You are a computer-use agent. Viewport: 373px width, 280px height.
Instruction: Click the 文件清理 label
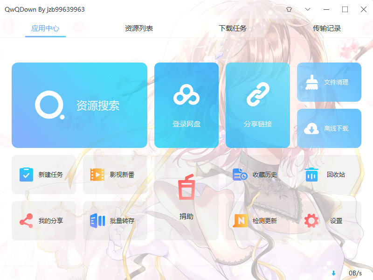(336, 82)
